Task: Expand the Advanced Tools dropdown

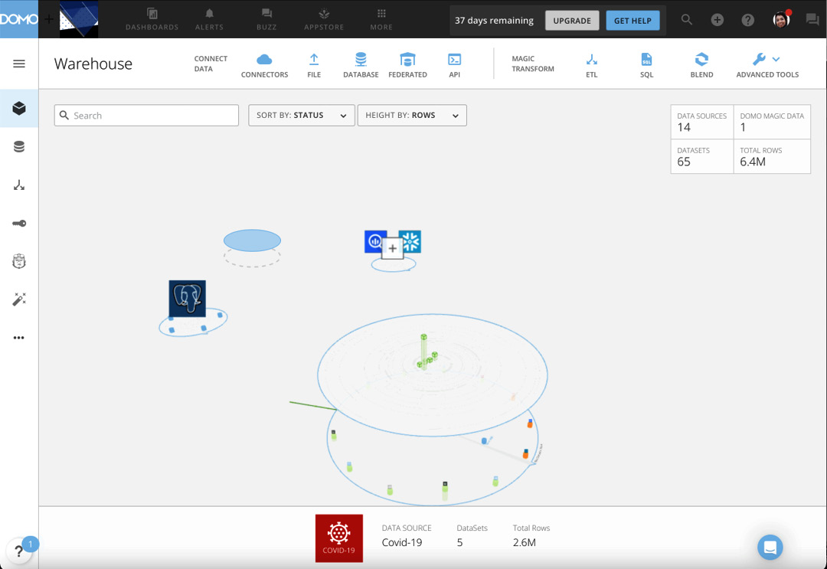Action: (767, 65)
